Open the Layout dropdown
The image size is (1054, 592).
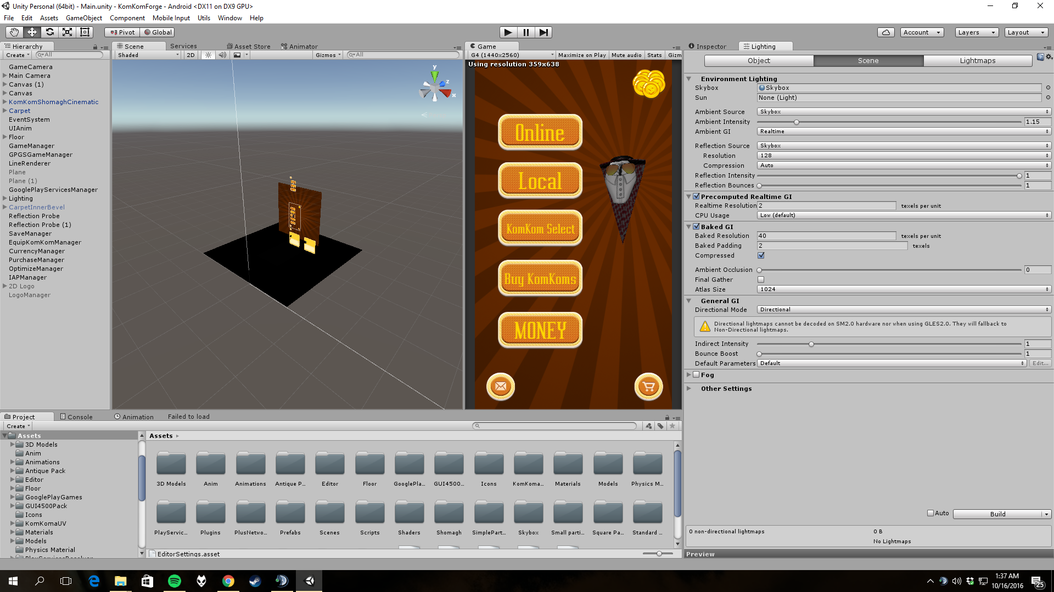[x=1025, y=32]
